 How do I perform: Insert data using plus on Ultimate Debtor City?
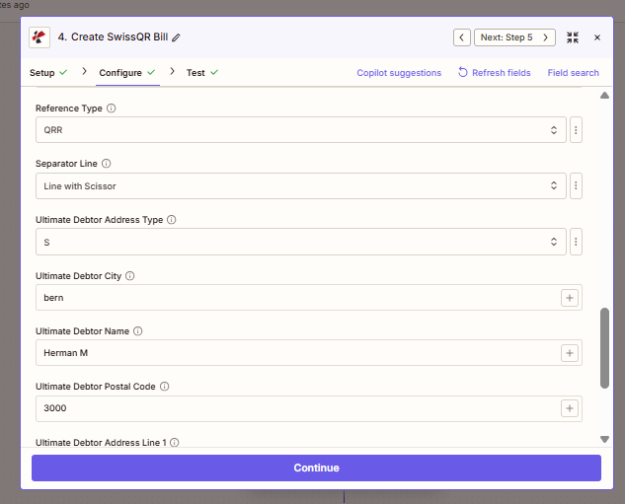click(x=570, y=297)
